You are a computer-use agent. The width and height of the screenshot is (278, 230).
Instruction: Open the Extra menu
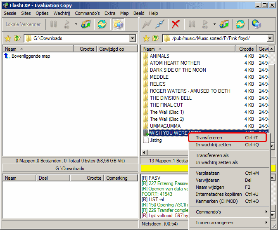click(x=110, y=13)
